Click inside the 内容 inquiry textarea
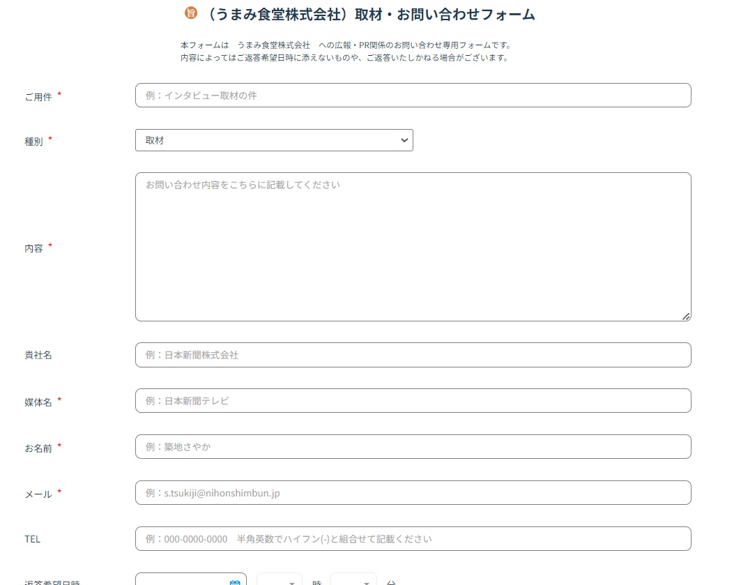Viewport: 734px width, 585px height. 413,247
